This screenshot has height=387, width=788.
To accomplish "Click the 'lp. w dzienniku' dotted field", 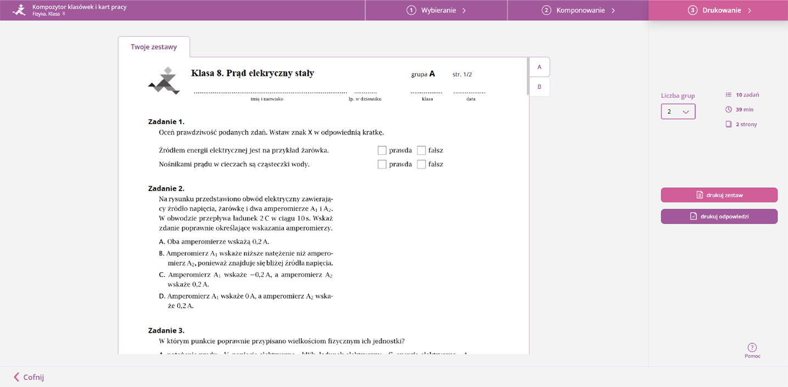I will coord(365,93).
